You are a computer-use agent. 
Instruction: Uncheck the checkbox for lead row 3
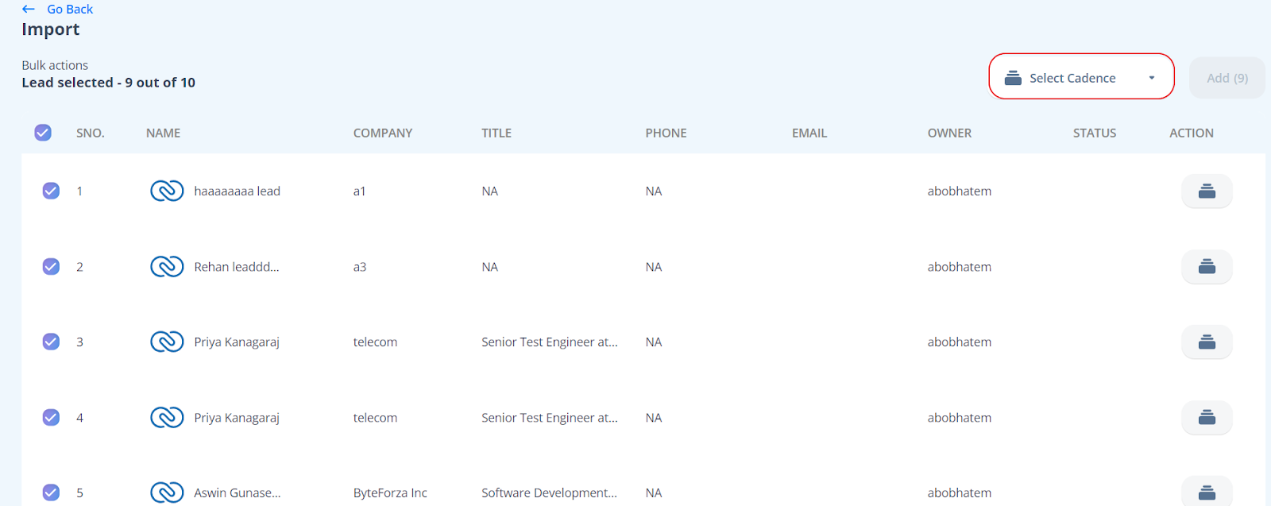[x=51, y=342]
